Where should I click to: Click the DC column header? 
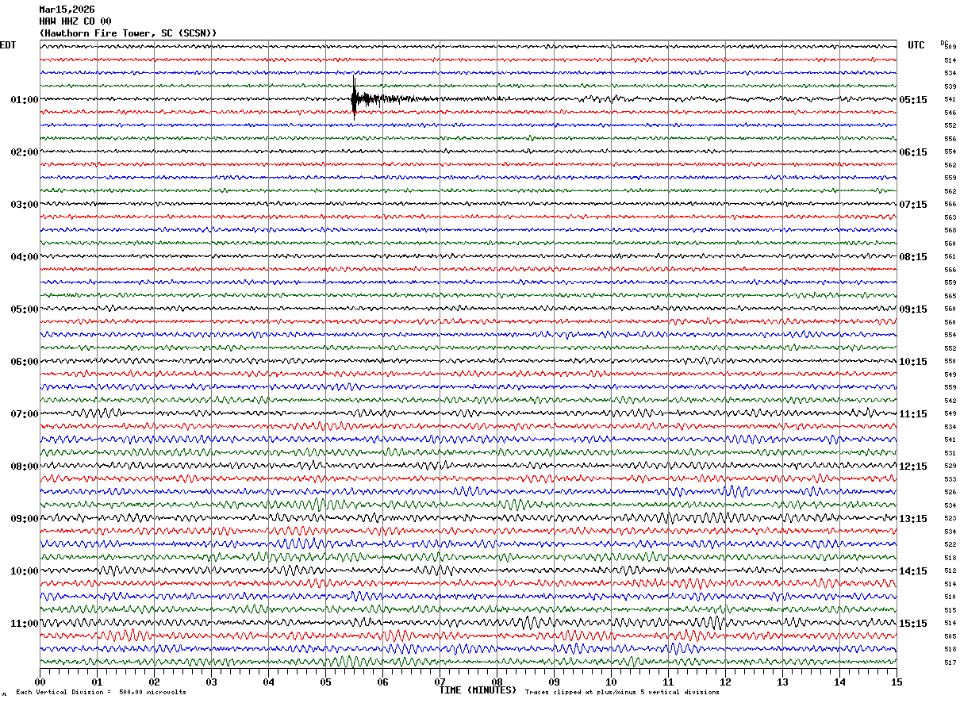coord(944,43)
